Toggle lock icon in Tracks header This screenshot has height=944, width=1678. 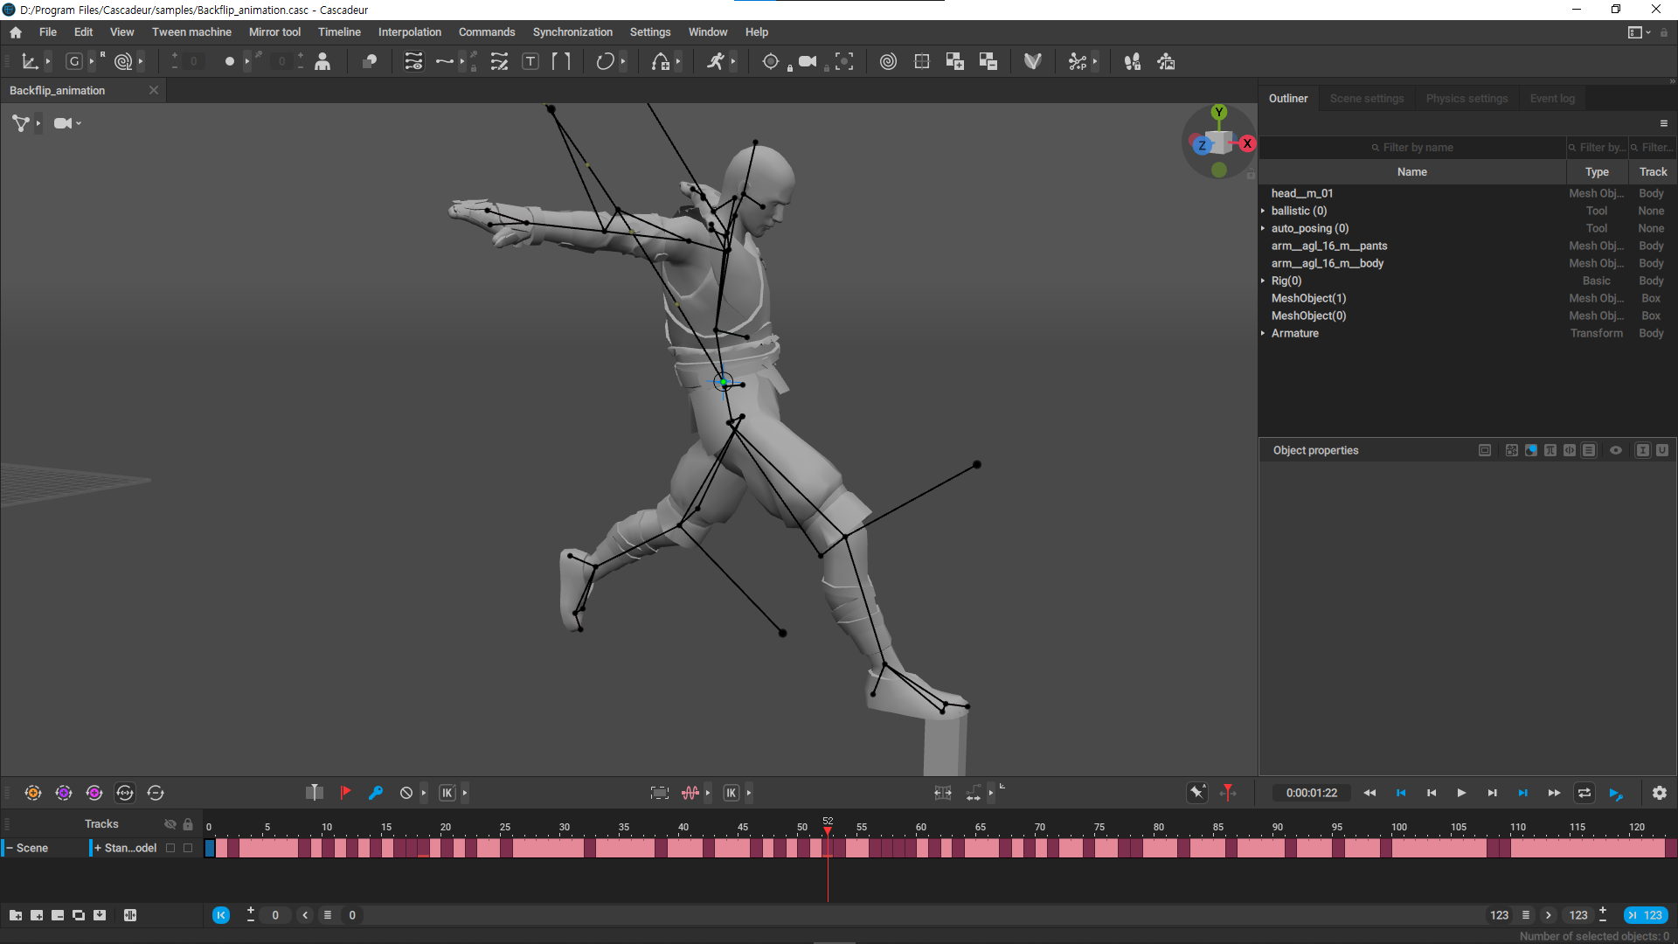point(188,824)
